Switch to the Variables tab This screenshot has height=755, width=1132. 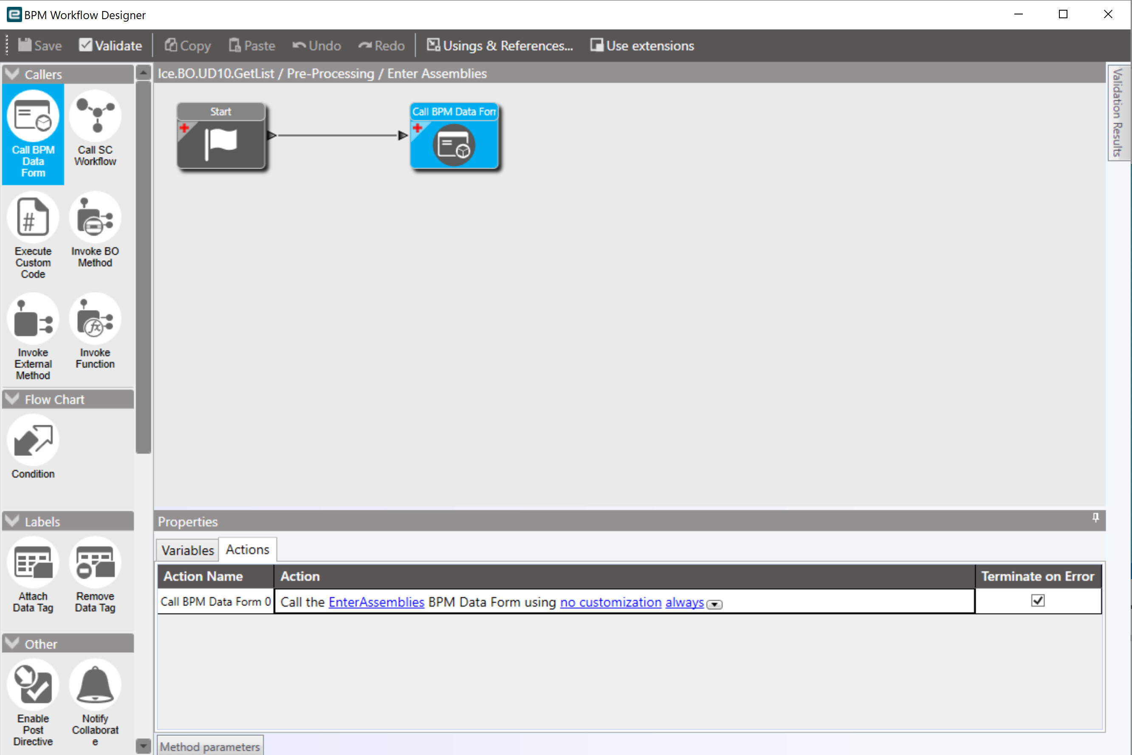click(187, 550)
